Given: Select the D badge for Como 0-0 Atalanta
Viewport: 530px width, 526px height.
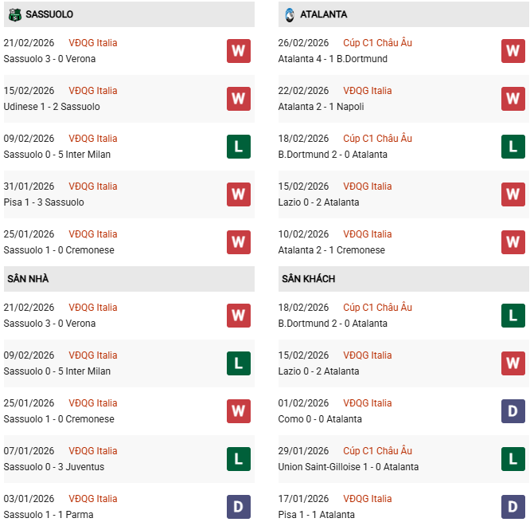Looking at the screenshot, I should coord(513,411).
